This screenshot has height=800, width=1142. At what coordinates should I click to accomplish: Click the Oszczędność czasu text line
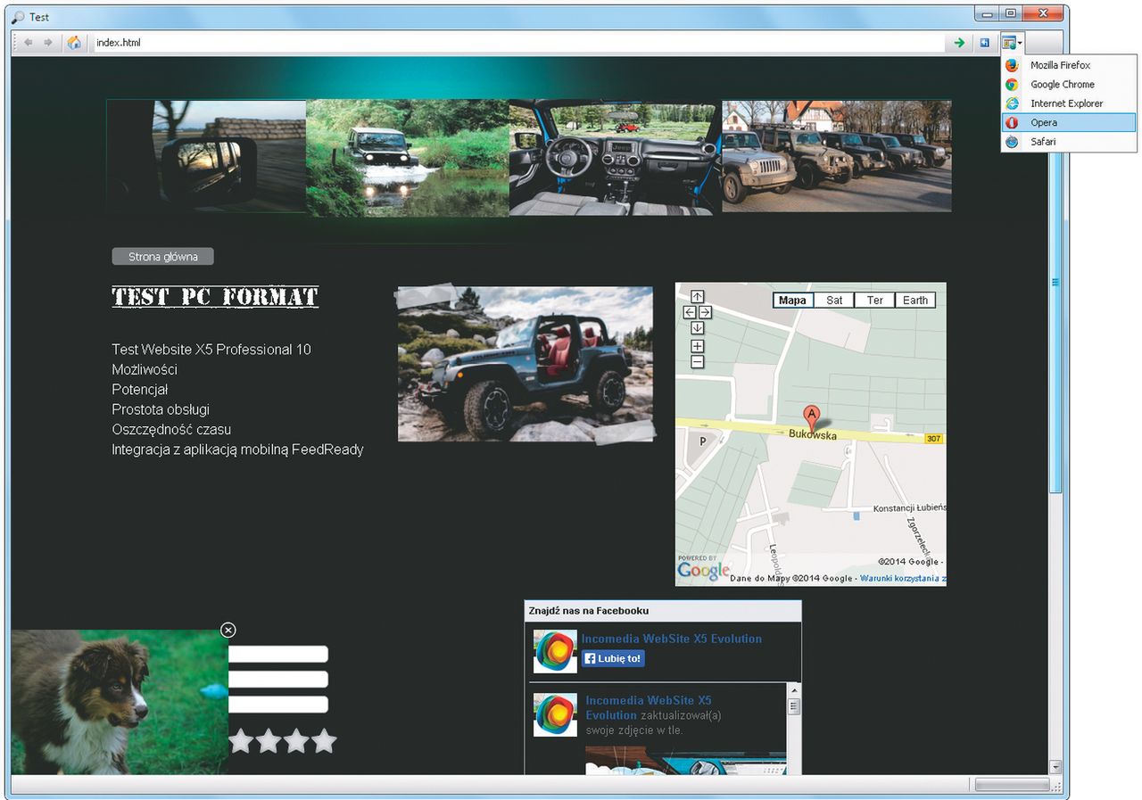[x=171, y=430]
